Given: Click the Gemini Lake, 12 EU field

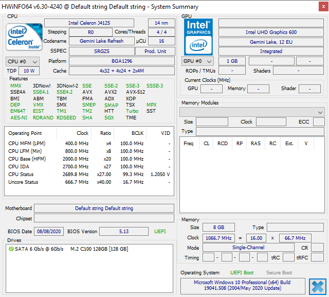Looking at the screenshot, I should click(x=271, y=42).
